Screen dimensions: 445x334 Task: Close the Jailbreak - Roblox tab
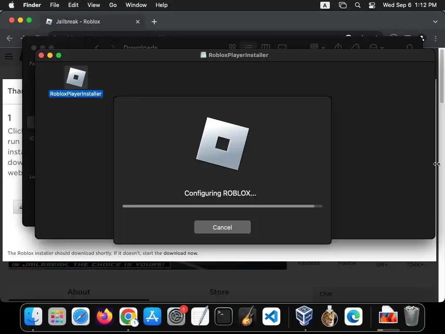coord(138,22)
